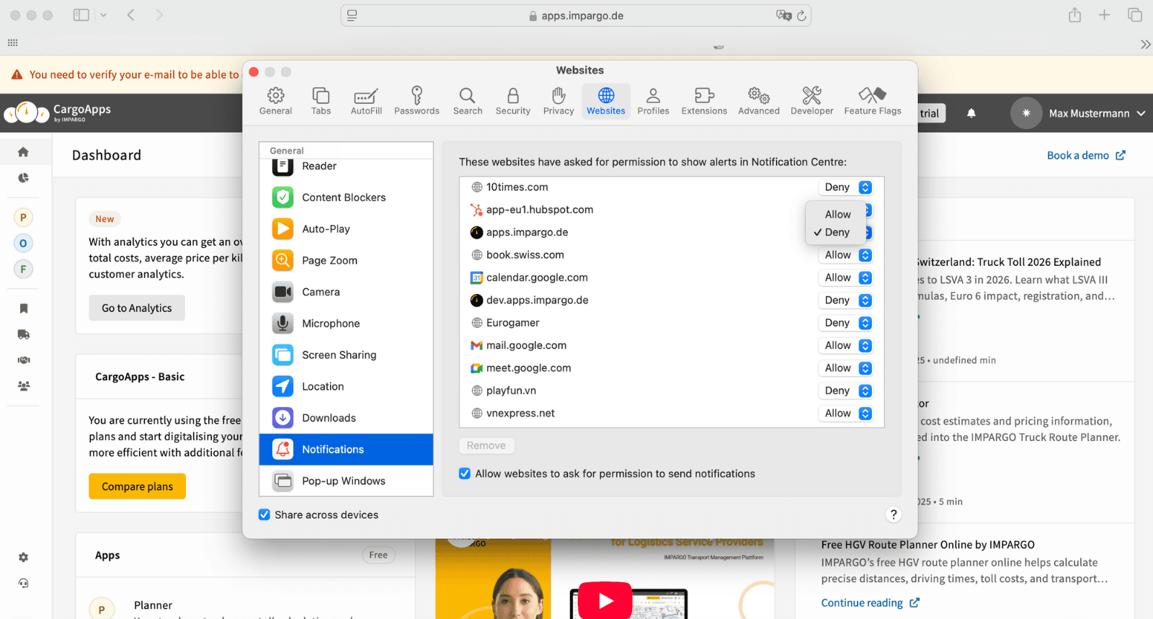Open permission dropdown for vnexpress.net
Viewport: 1153px width, 619px height.
846,414
